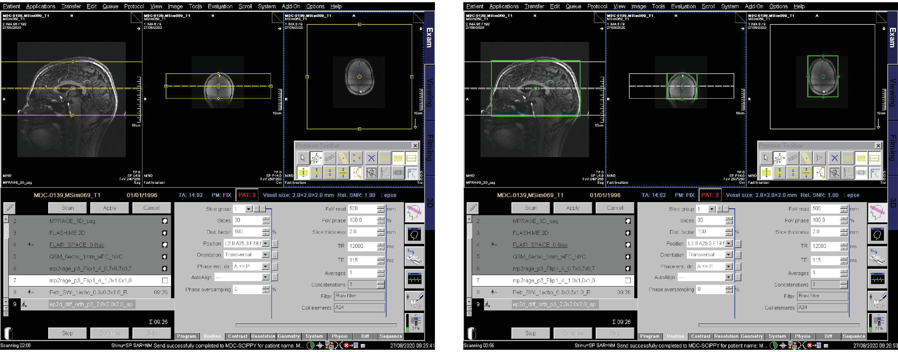Click patient table move icon on left screen
This screenshot has height=352, width=898.
point(414,257)
